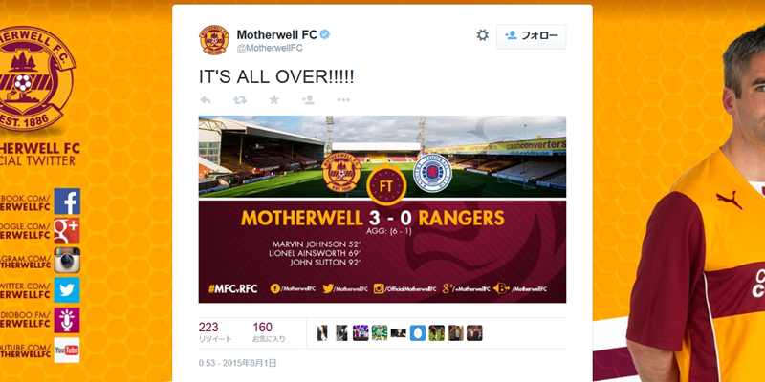Open the full-time score image
Viewport: 765px width, 382px height.
(382, 209)
